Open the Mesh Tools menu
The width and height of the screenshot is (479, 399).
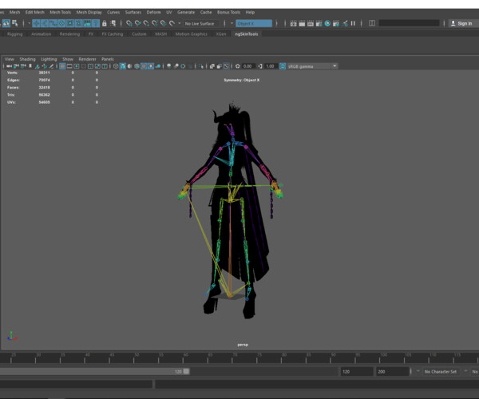(60, 12)
